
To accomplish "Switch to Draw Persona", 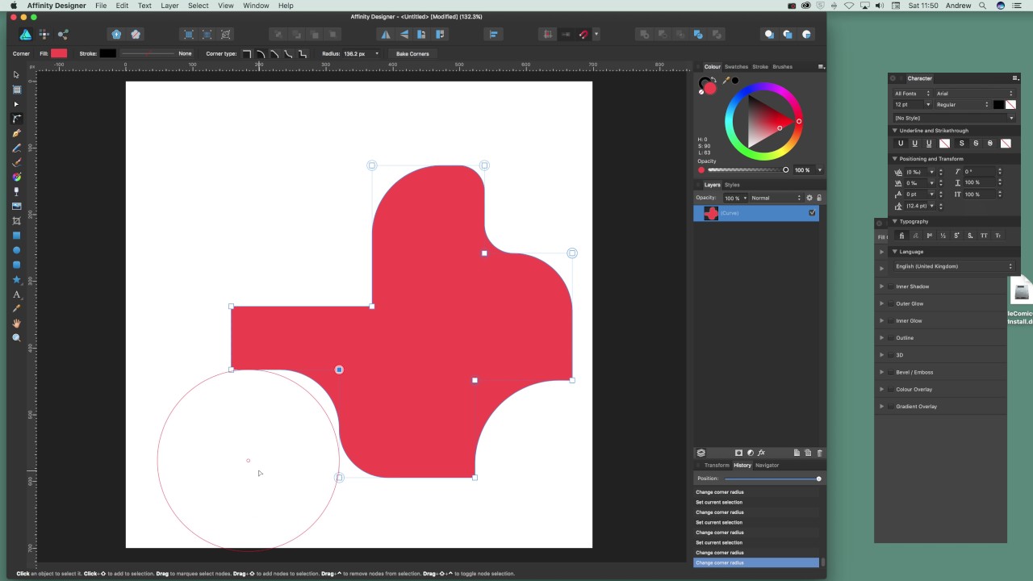I will [26, 34].
